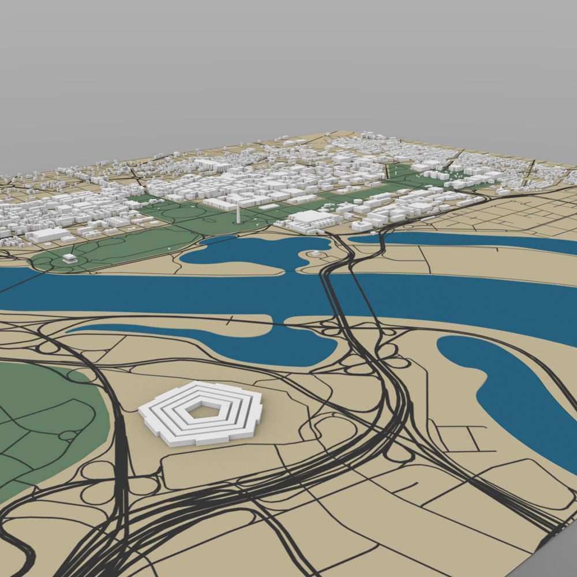Click the Washington Monument obelisk model

pyautogui.click(x=238, y=214)
